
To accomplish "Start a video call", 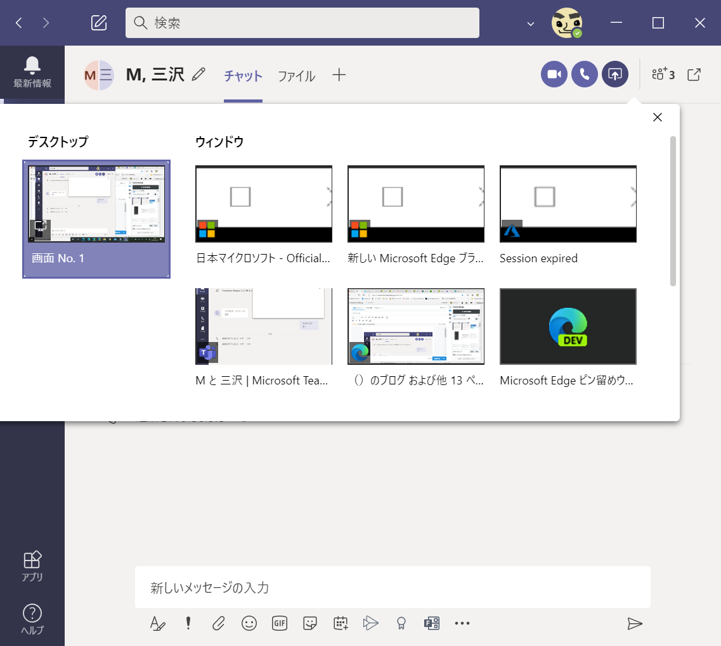I will pyautogui.click(x=554, y=74).
